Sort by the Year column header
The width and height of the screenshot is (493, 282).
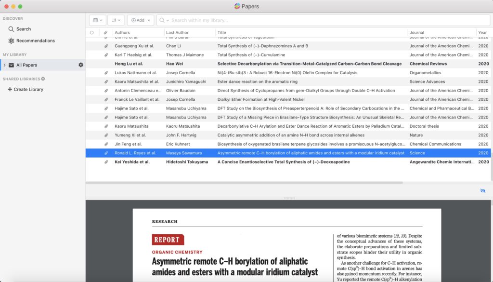point(482,32)
